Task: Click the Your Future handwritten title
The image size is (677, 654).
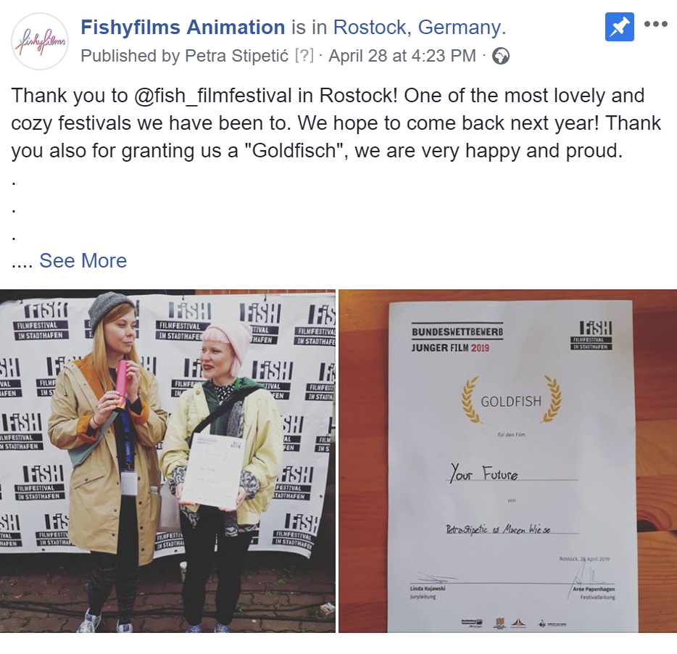Action: pyautogui.click(x=484, y=473)
